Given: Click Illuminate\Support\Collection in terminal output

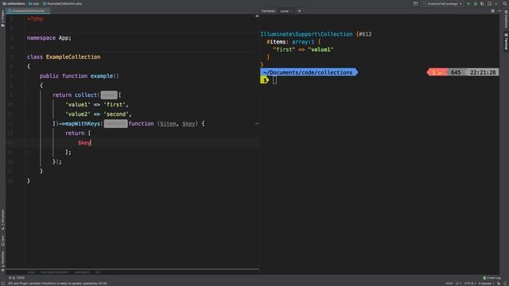Looking at the screenshot, I should point(306,34).
